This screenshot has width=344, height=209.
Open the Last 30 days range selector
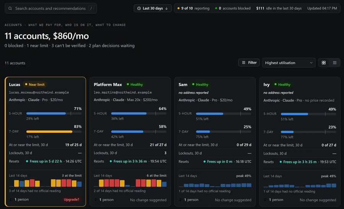[153, 8]
